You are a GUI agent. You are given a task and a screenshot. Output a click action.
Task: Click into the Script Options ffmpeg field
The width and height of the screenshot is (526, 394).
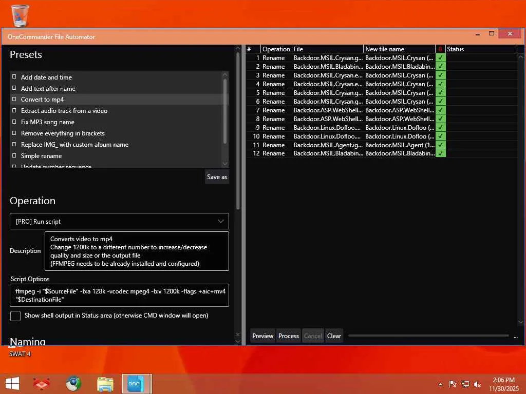[x=119, y=295]
